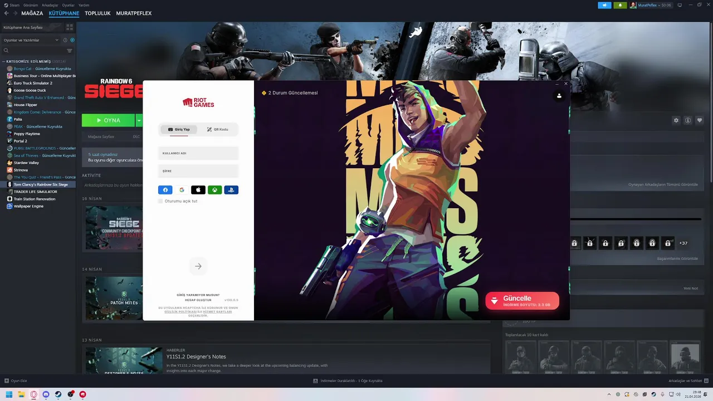Click the library search field
The width and height of the screenshot is (713, 401).
[x=33, y=51]
